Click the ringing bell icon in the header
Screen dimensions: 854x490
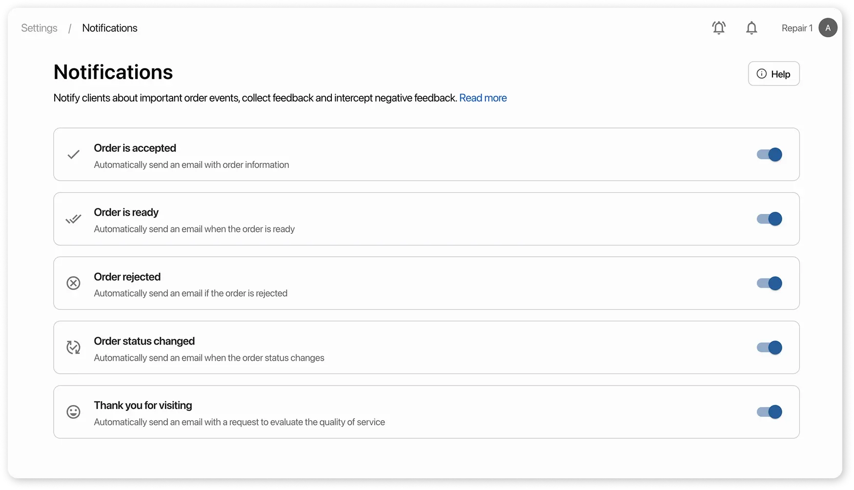coord(718,28)
